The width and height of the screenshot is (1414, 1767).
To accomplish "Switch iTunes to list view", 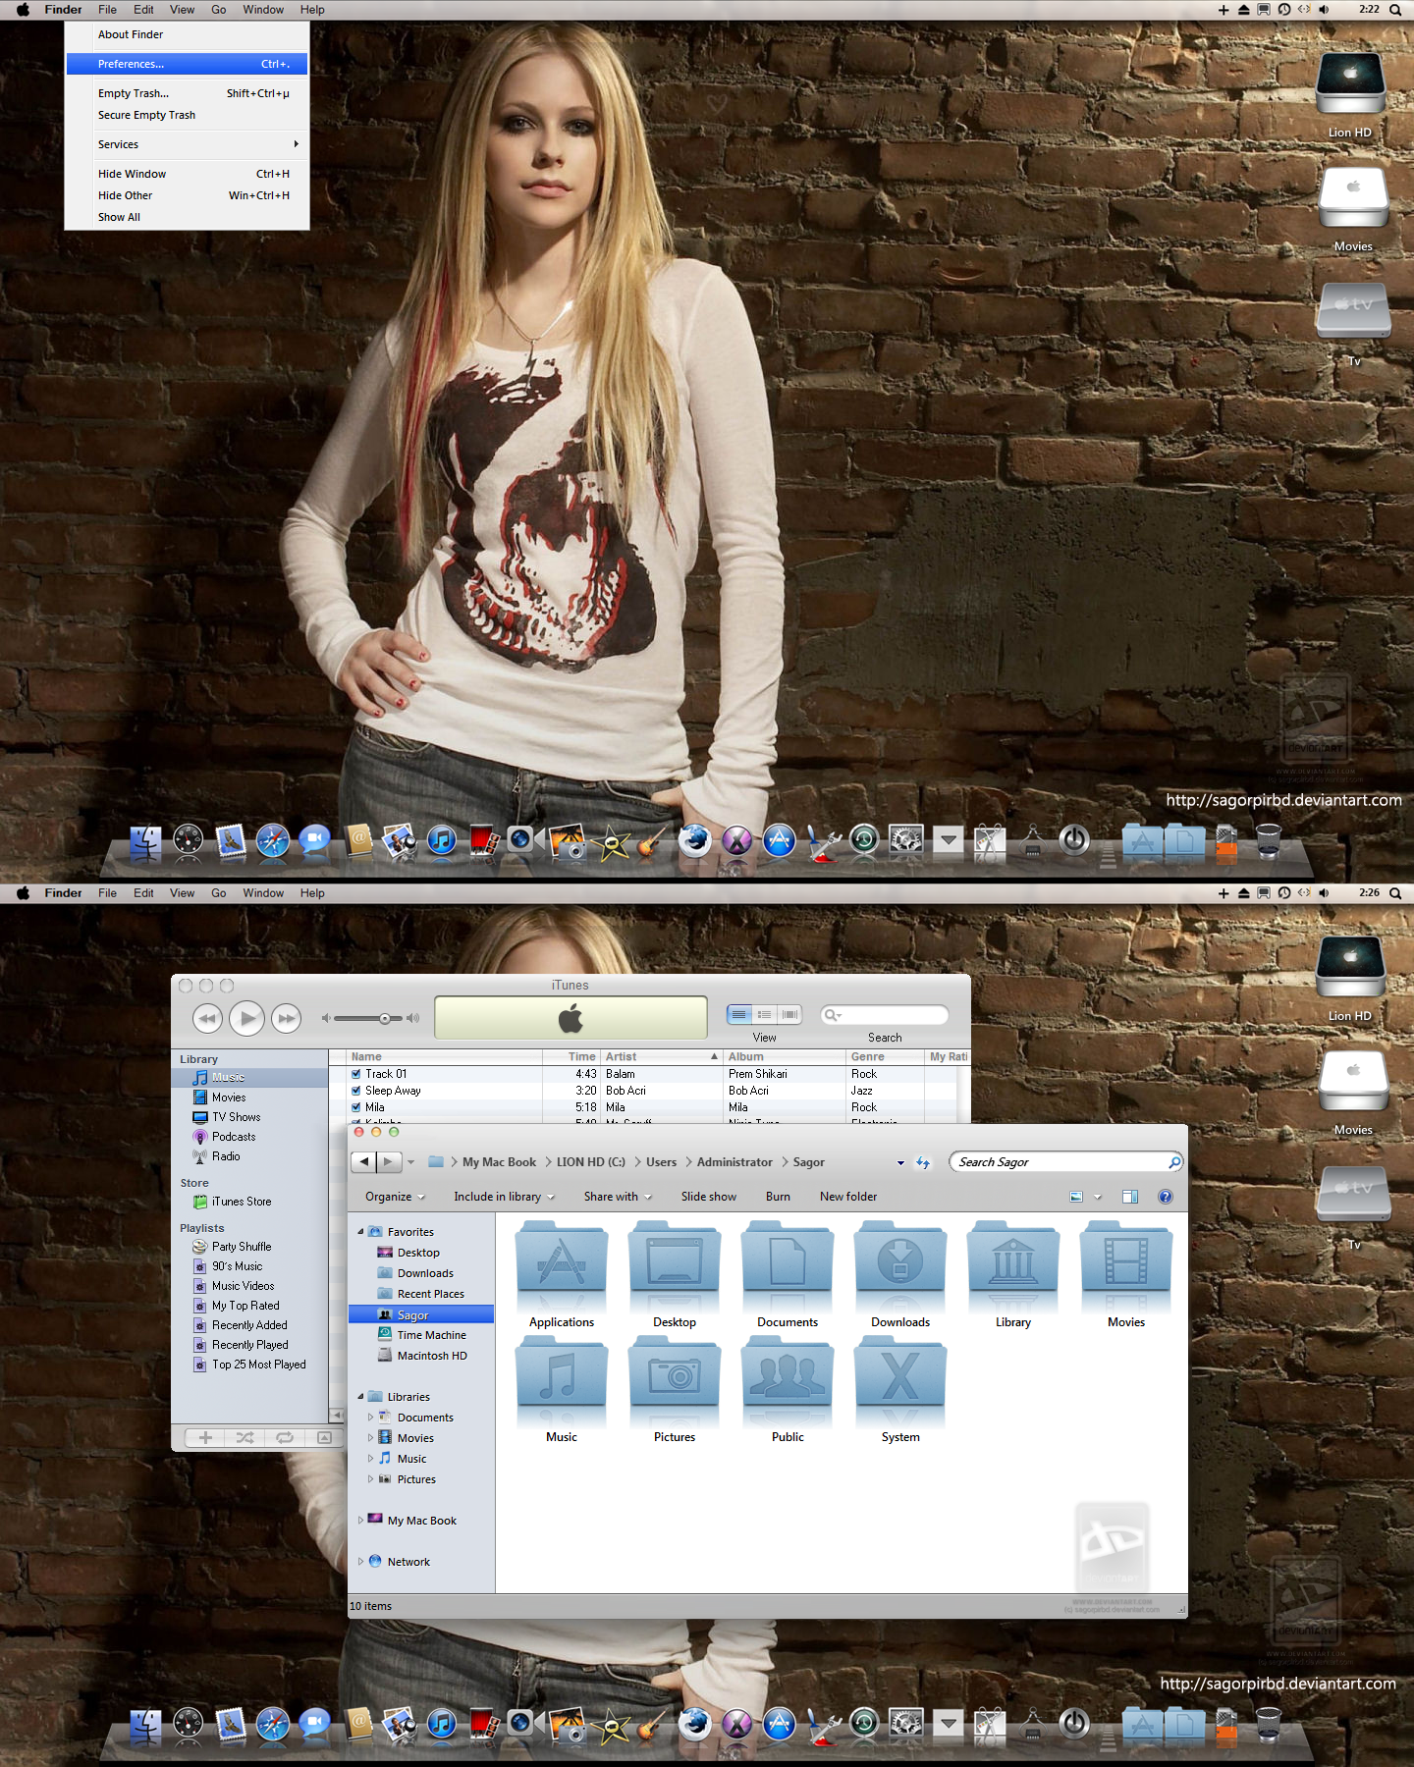I will pos(739,1015).
